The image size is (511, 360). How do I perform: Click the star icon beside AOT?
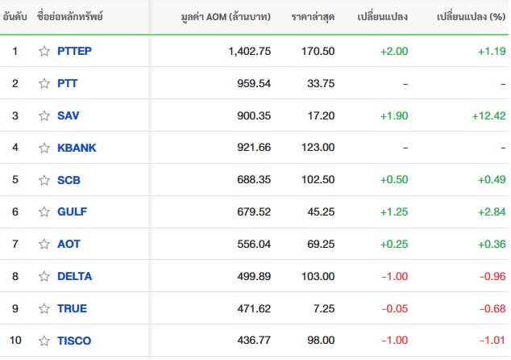pyautogui.click(x=44, y=244)
